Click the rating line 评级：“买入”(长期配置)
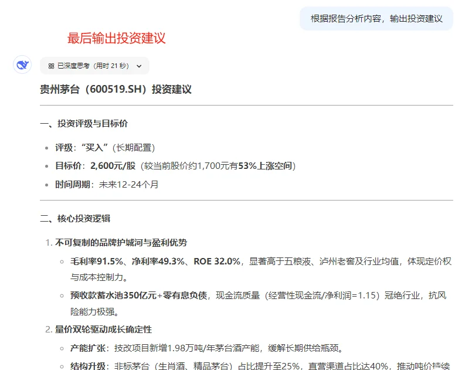The width and height of the screenshot is (455, 370). coord(105,148)
